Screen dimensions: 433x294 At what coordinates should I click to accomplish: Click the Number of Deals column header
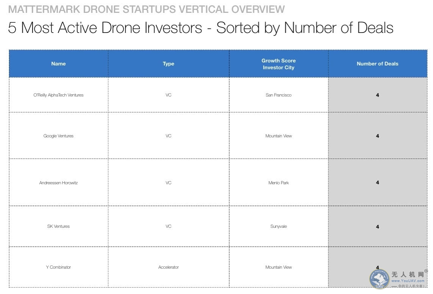point(377,64)
